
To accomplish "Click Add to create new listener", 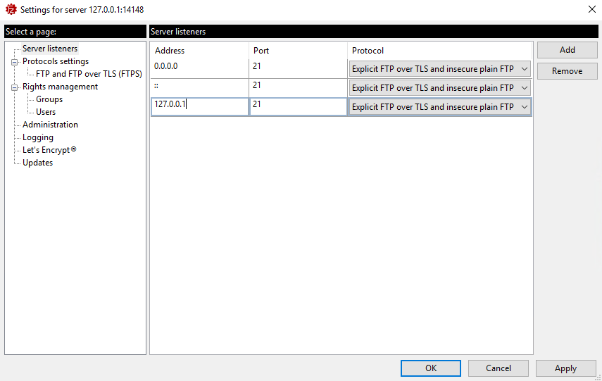I will 567,50.
